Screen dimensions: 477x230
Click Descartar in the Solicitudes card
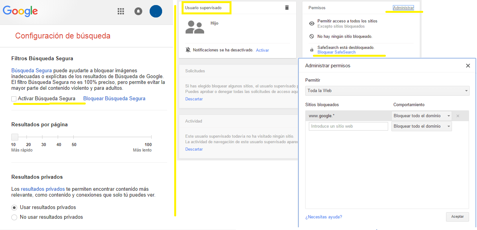(x=194, y=99)
